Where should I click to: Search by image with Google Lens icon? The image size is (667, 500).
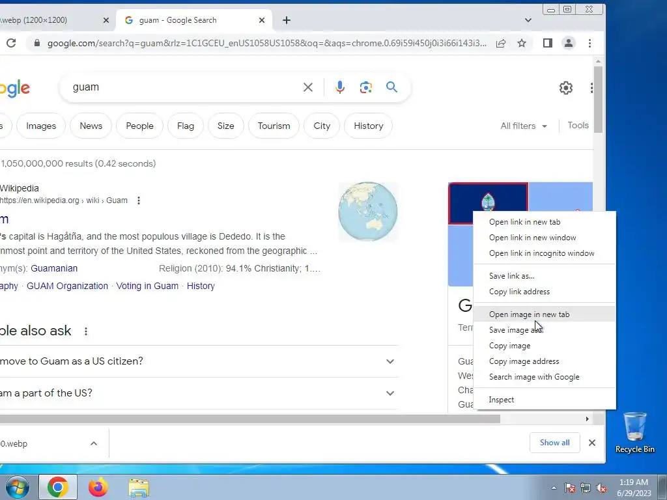pos(366,87)
